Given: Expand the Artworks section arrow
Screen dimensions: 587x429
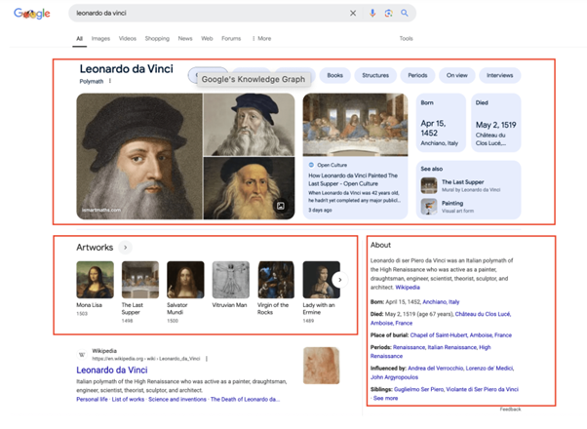Looking at the screenshot, I should click(x=126, y=249).
